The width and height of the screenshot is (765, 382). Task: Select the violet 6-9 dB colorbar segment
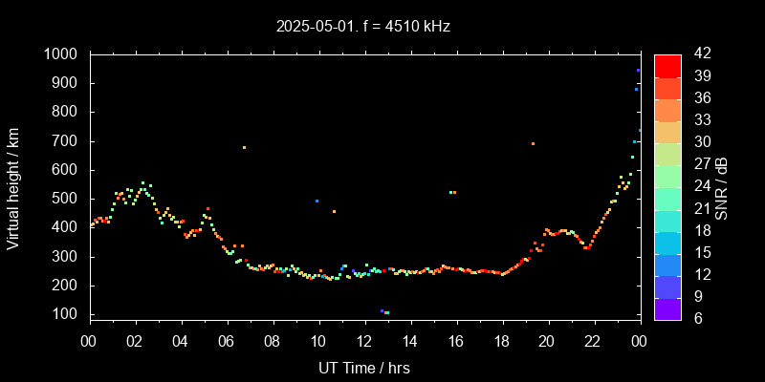coord(667,308)
